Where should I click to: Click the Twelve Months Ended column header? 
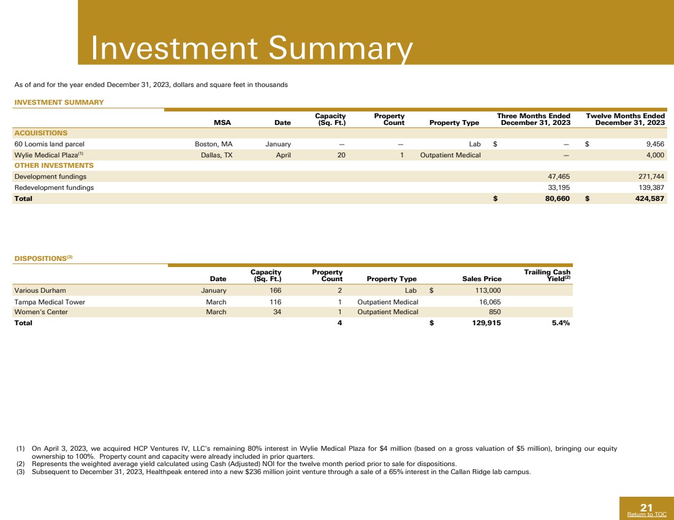pyautogui.click(x=625, y=119)
